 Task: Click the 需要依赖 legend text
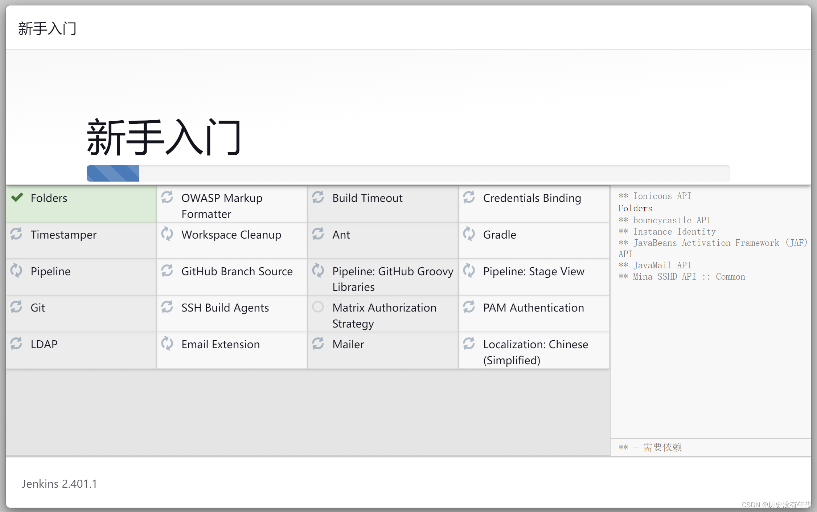(x=662, y=447)
